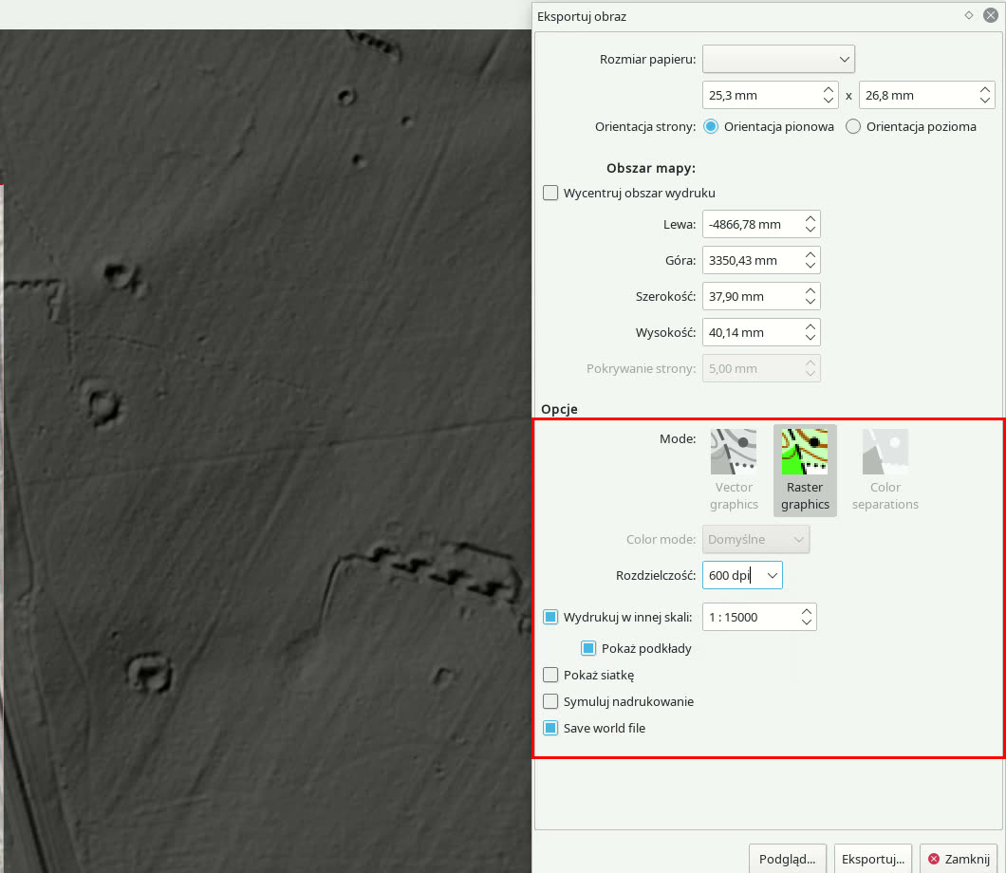Toggle Wydrukuj w innej skali checkbox
Viewport: 1006px width, 873px height.
[x=550, y=617]
